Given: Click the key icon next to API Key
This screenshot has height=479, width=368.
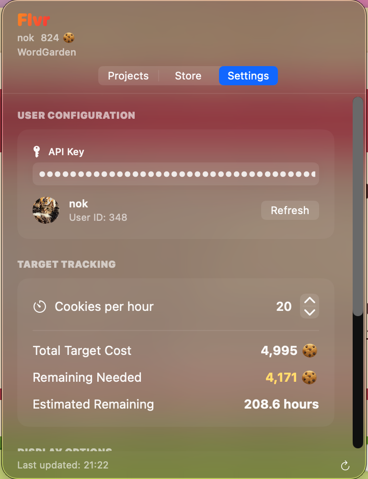Looking at the screenshot, I should click(x=37, y=152).
